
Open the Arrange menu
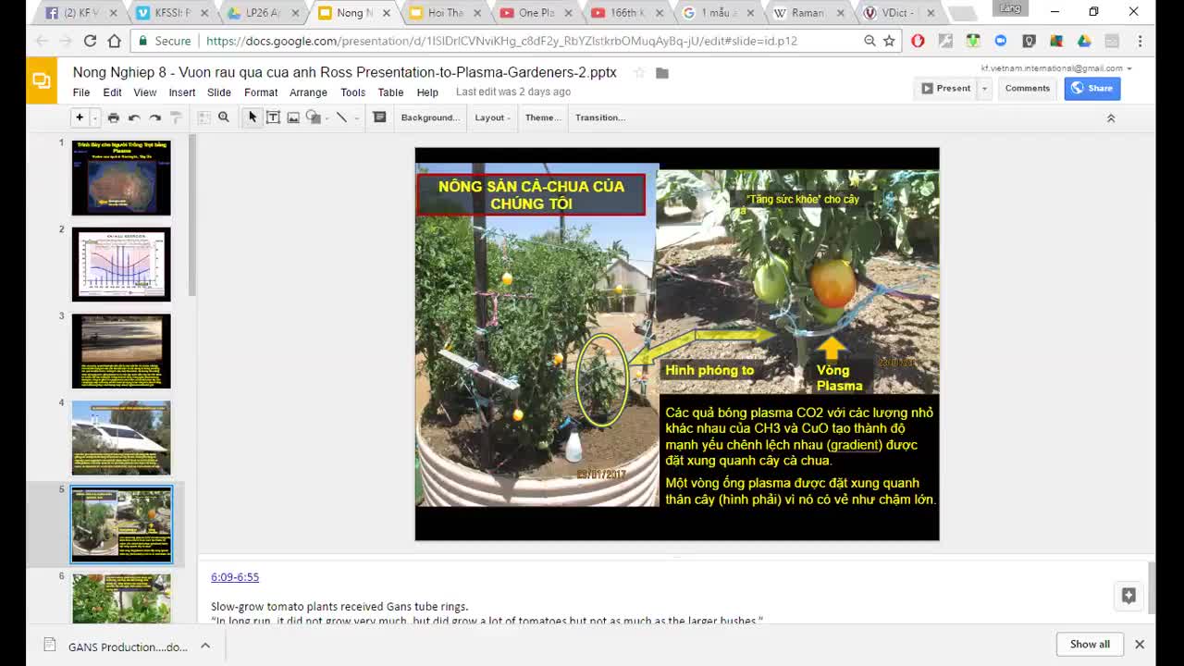pyautogui.click(x=308, y=92)
